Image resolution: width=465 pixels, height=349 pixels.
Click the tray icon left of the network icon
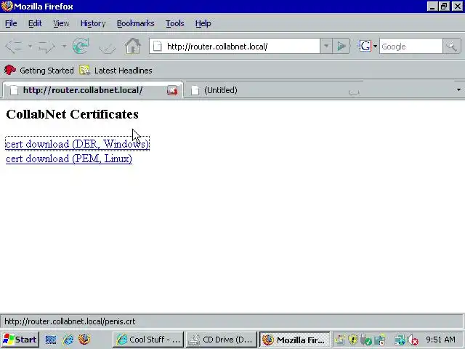click(379, 340)
